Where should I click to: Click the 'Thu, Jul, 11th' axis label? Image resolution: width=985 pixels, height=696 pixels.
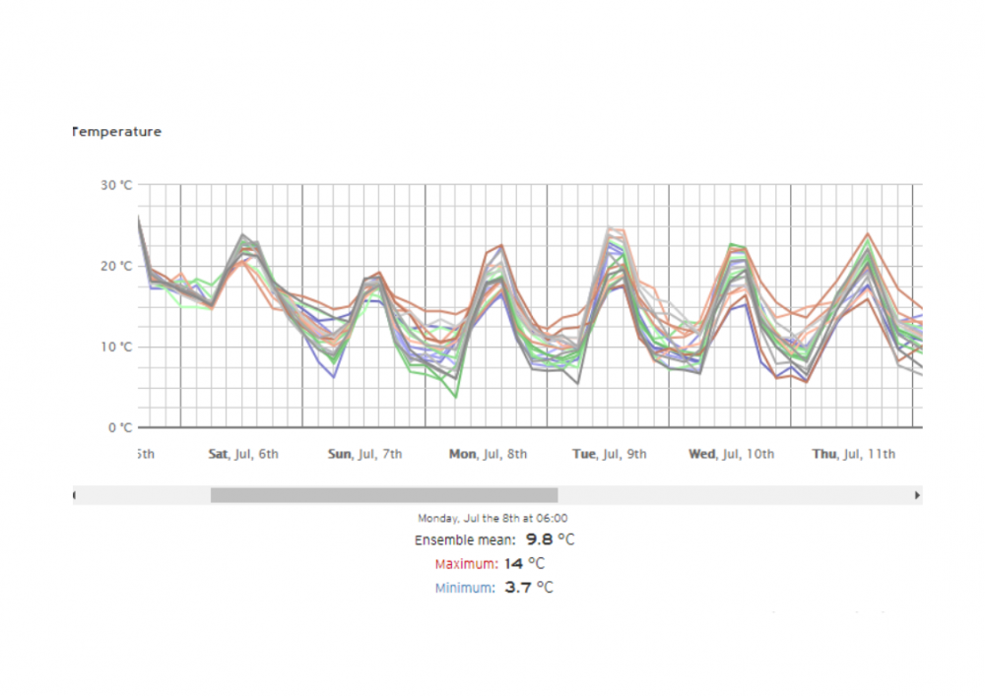point(853,454)
